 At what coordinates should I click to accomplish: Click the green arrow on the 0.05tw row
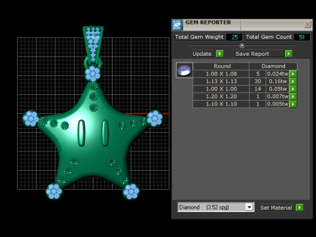coord(293,89)
